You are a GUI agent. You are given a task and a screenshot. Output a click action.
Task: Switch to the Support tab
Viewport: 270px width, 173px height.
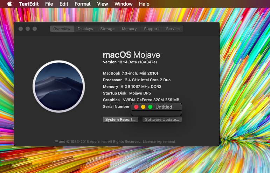[151, 29]
